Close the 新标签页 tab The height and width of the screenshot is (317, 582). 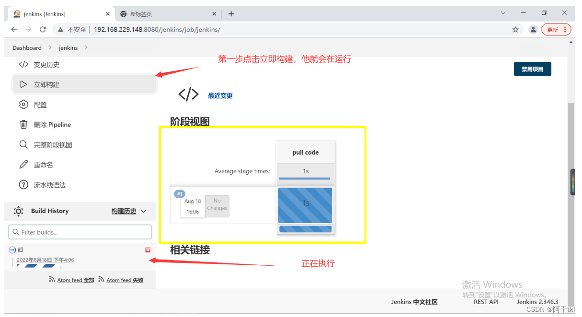(214, 14)
